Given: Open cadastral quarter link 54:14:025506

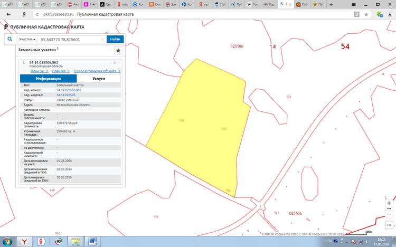Looking at the screenshot, I should [65, 95].
